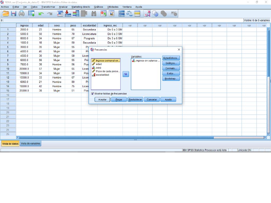Click the Estadísticos... button
The width and height of the screenshot is (271, 203).
pyautogui.click(x=171, y=58)
